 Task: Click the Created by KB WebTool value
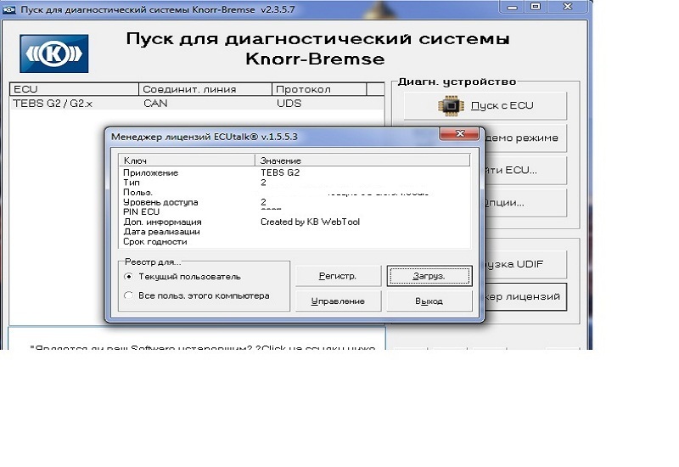pos(310,222)
